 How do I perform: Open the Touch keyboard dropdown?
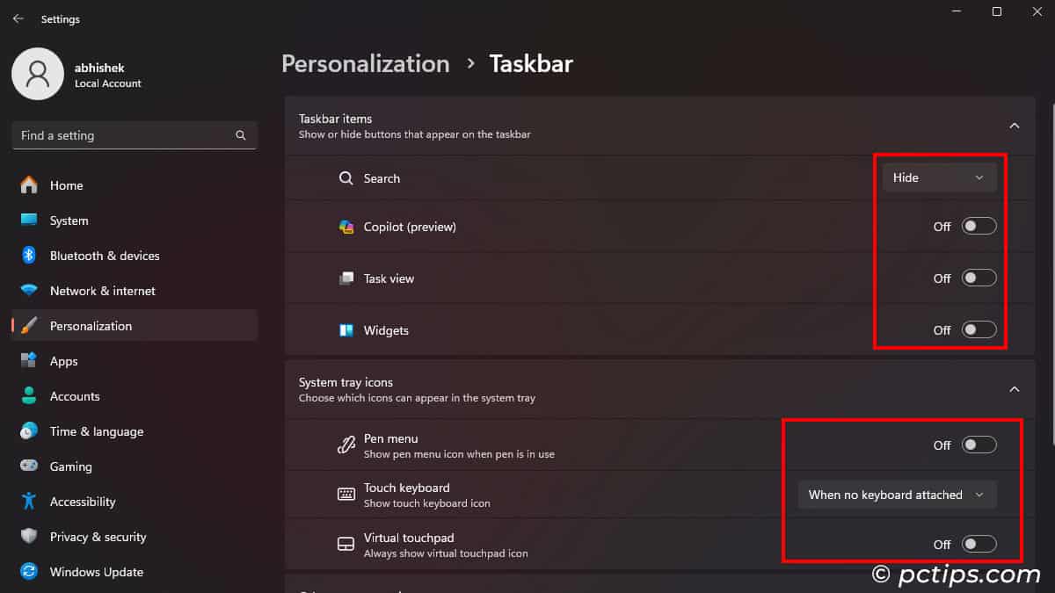pyautogui.click(x=896, y=494)
